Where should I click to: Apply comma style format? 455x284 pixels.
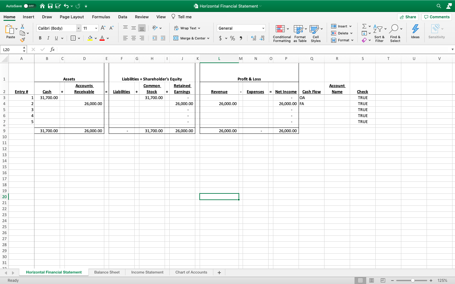pos(241,38)
